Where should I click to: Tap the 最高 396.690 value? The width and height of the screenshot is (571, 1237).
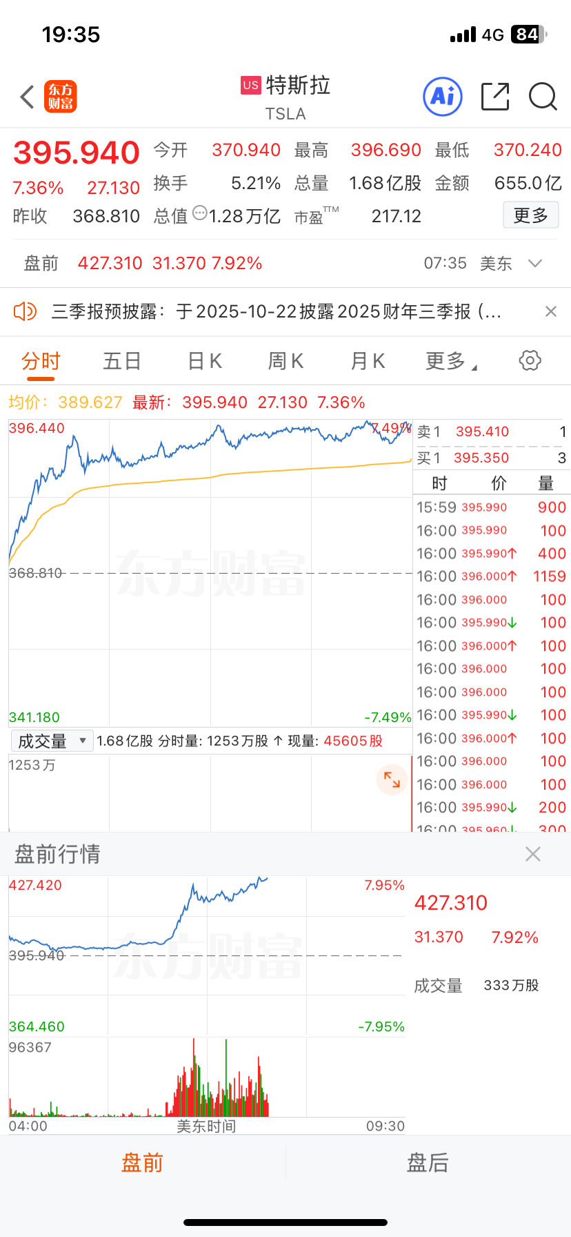click(386, 150)
